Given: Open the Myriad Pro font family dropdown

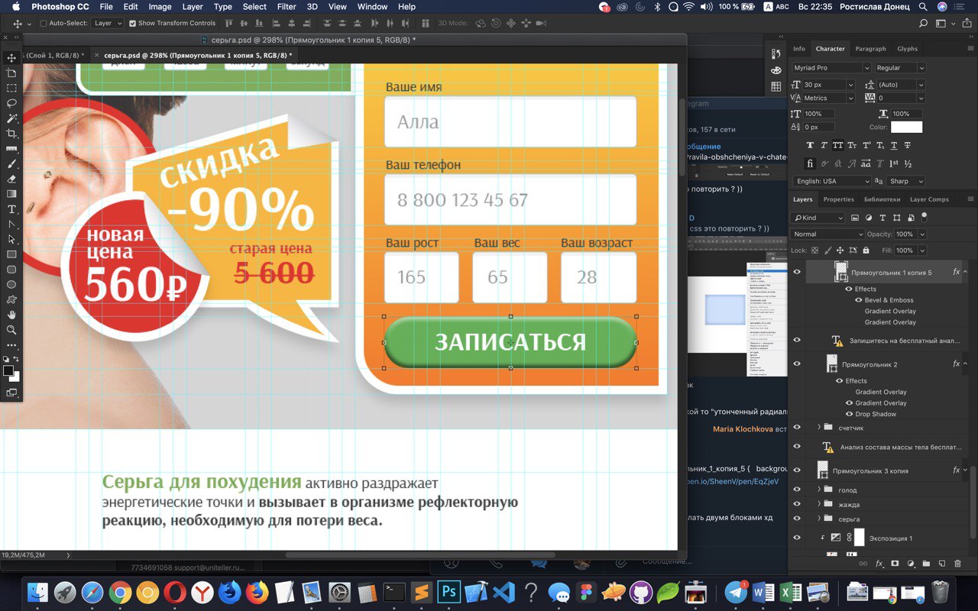Looking at the screenshot, I should coord(831,68).
